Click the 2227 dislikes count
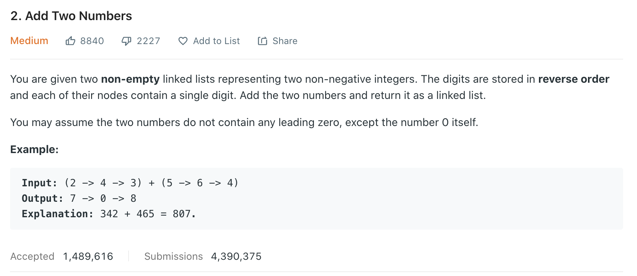637x276 pixels. click(x=148, y=41)
